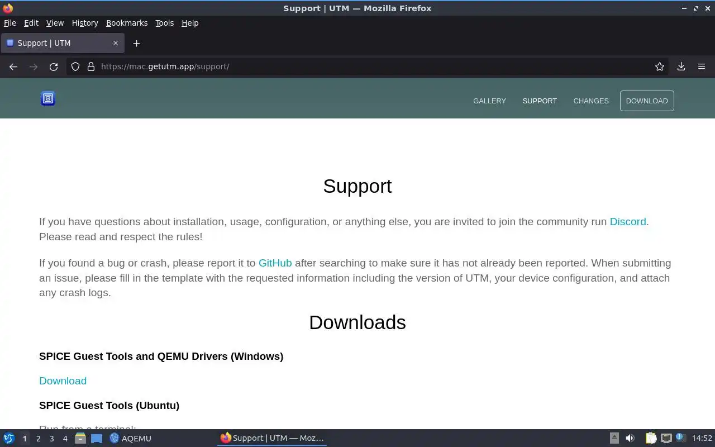Click the Downloads heading
Image resolution: width=715 pixels, height=447 pixels.
[x=357, y=322]
